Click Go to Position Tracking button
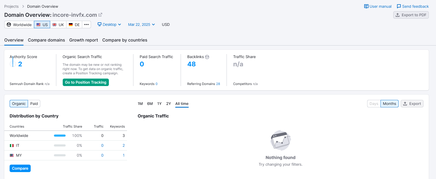Screen dimensions: 436x179 tap(86, 82)
